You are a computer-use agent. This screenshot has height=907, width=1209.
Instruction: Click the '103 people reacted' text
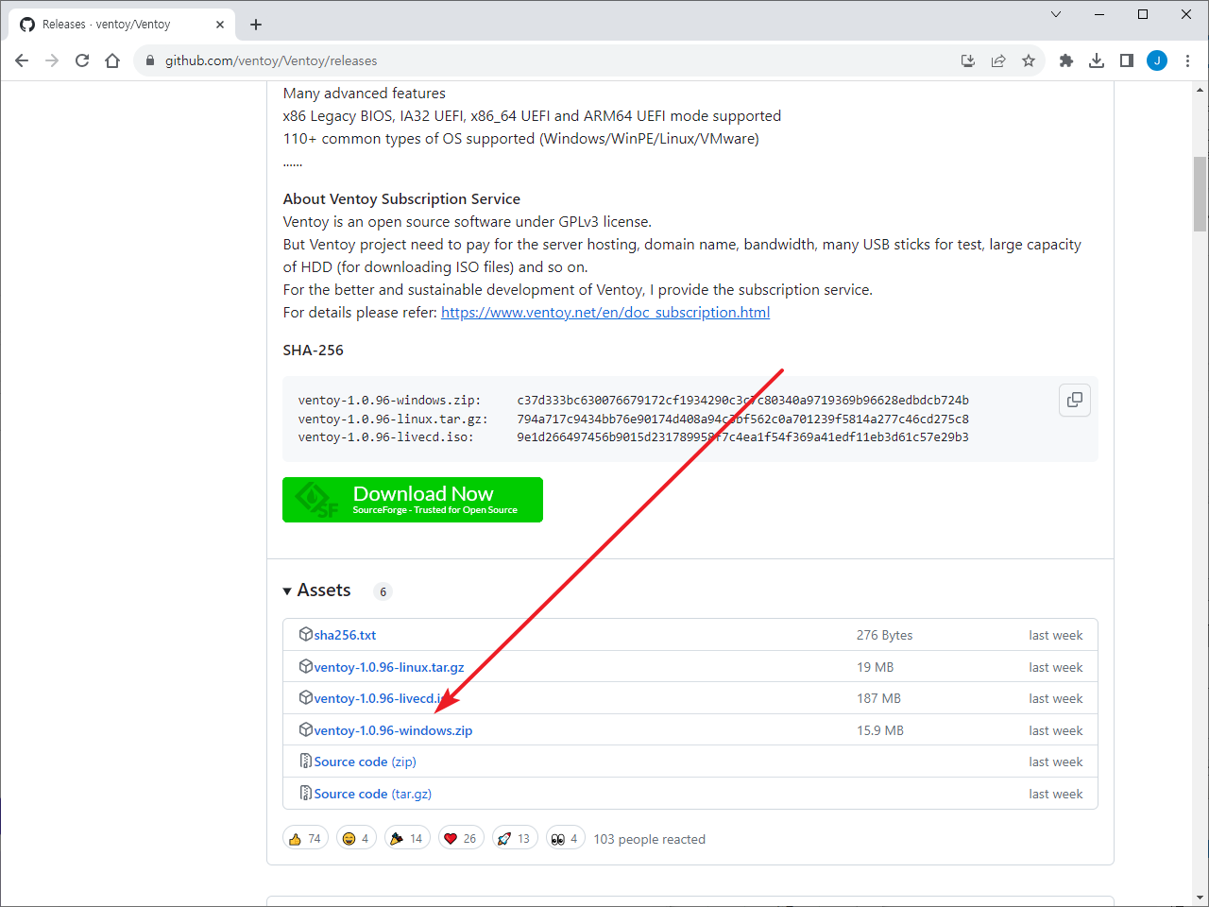click(649, 839)
